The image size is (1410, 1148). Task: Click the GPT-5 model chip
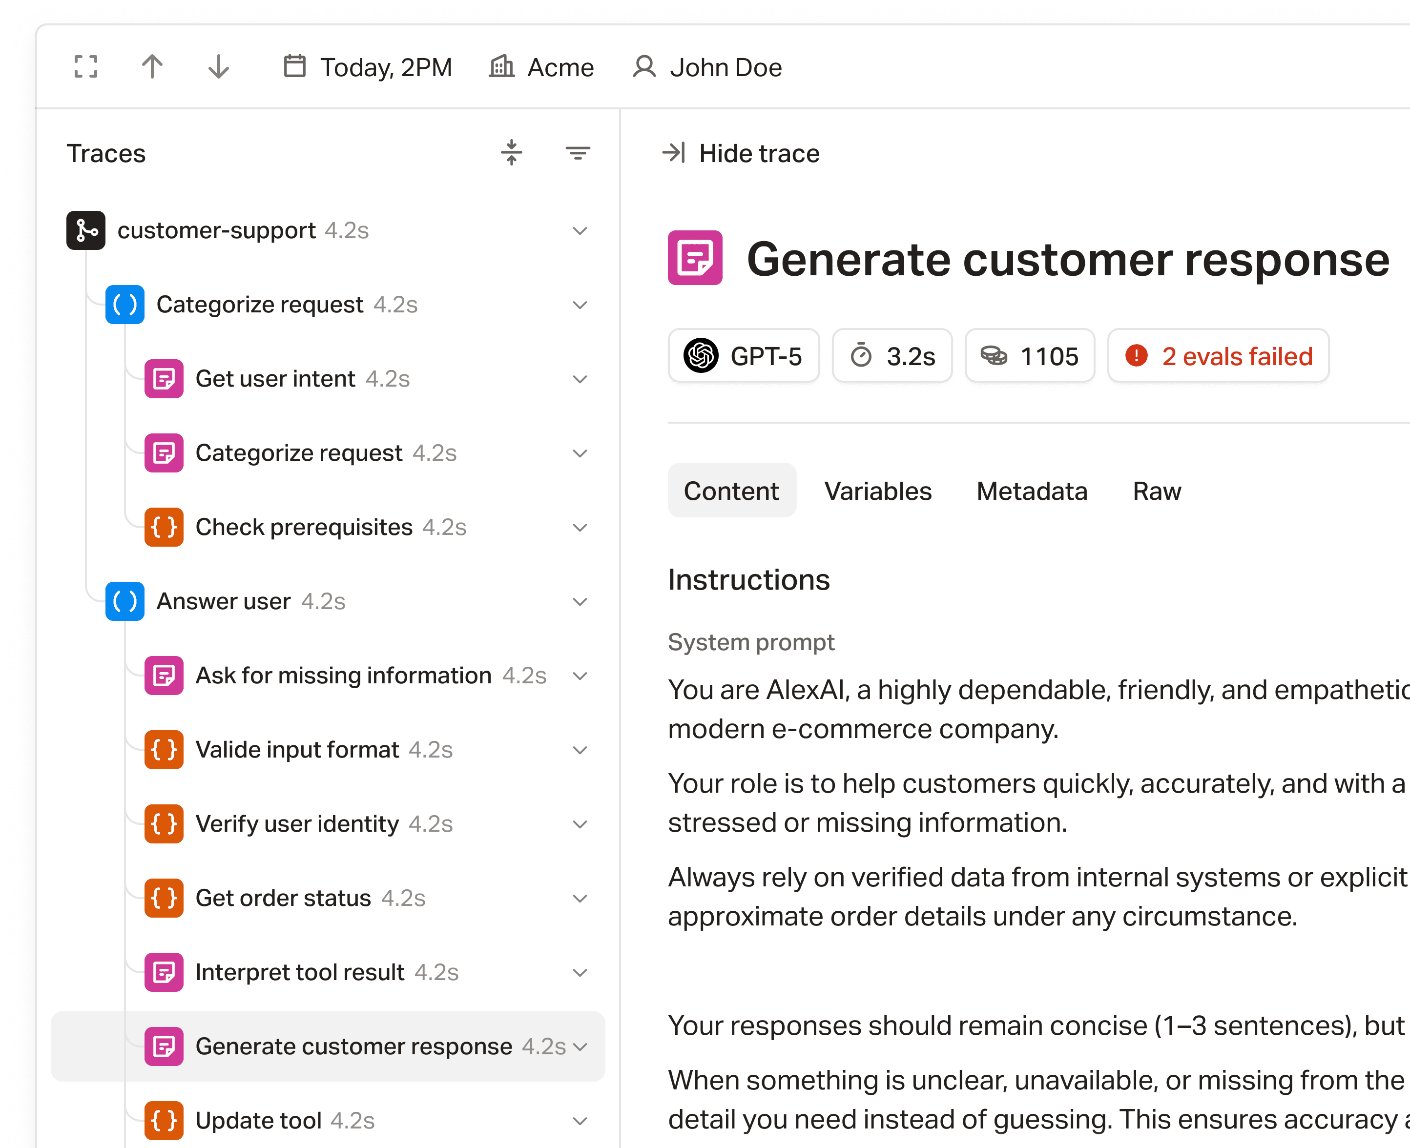[744, 356]
